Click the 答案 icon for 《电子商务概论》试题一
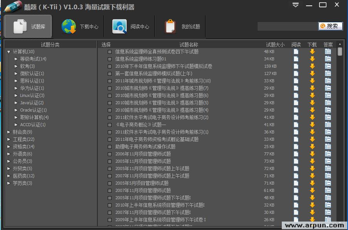348x230 pixels. (328, 125)
